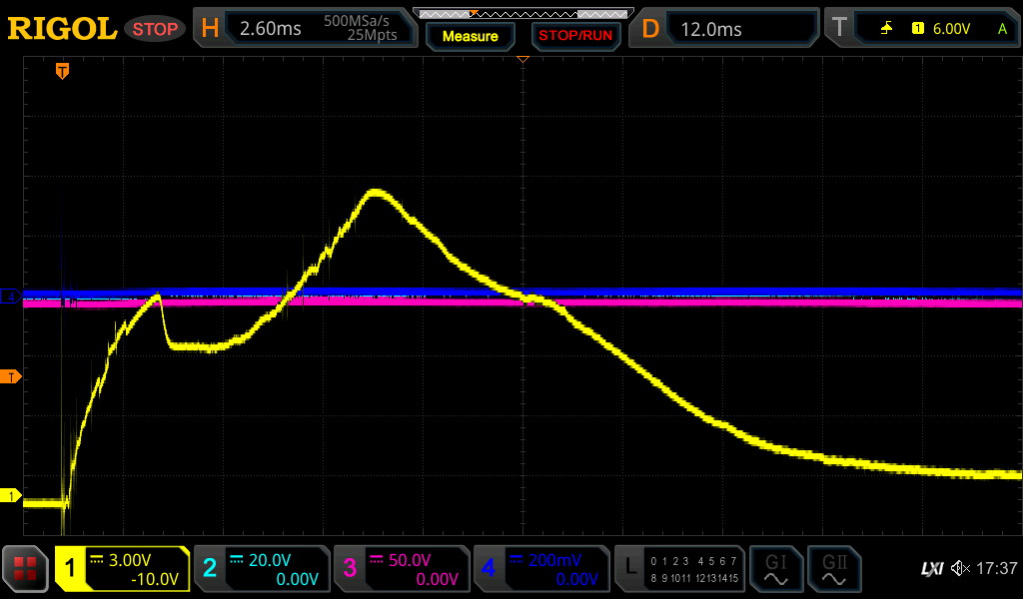The image size is (1023, 599).
Task: Toggle channel 2 with 20.0V scale
Action: 261,569
